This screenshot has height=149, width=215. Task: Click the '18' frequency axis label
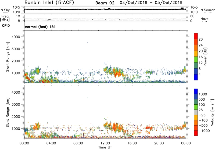(18, 16)
